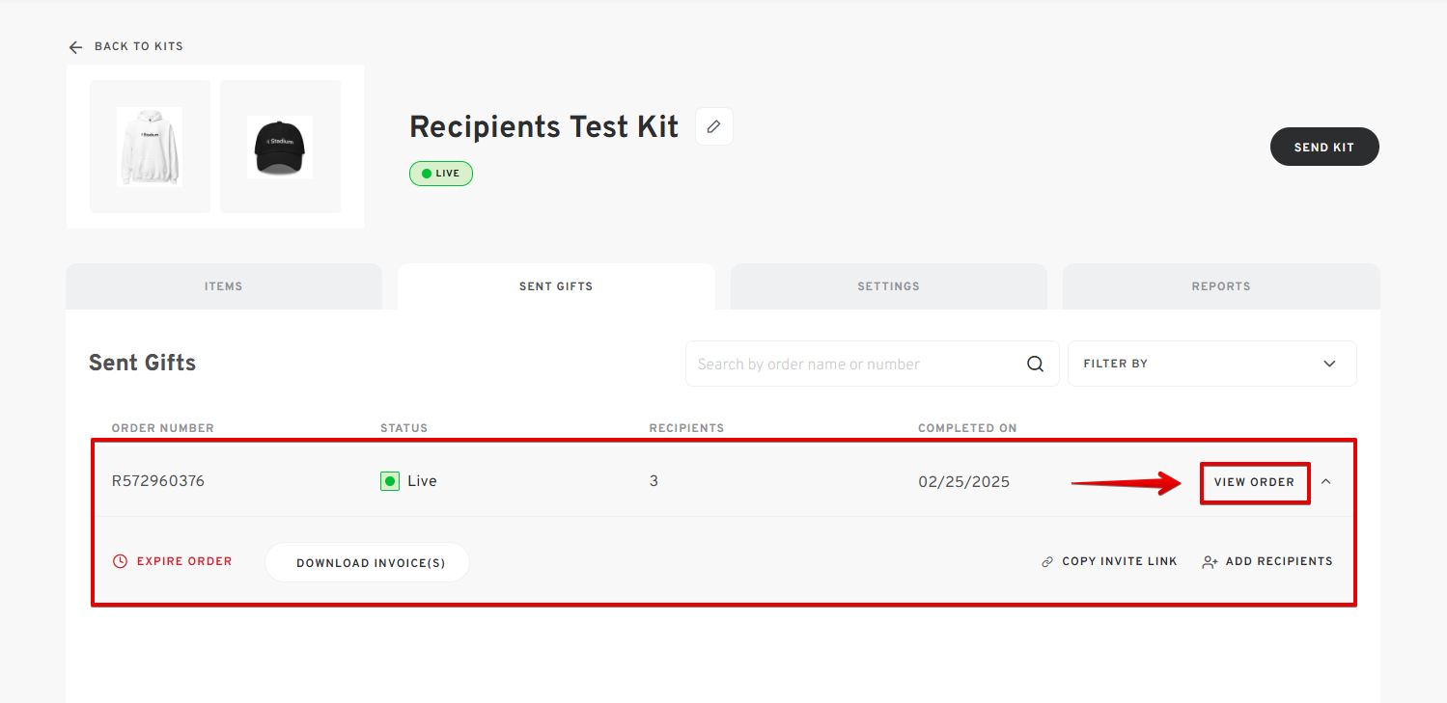The width and height of the screenshot is (1447, 703).
Task: Click the Send Kit button
Action: point(1324,147)
